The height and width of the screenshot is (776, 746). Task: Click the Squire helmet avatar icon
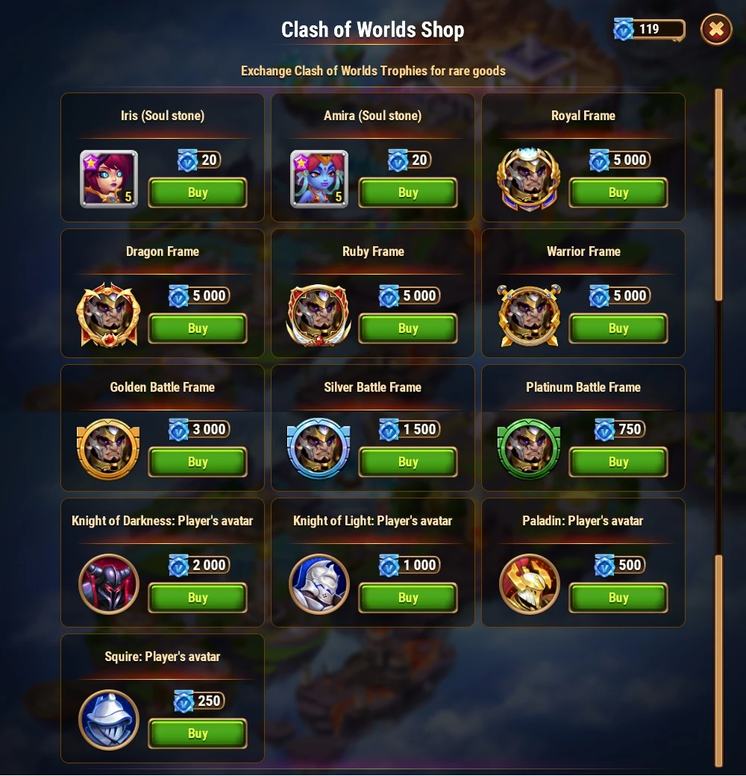109,719
